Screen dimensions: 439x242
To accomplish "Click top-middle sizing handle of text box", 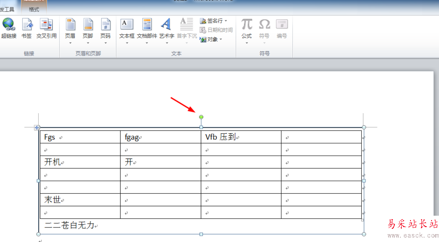I will pyautogui.click(x=201, y=128).
